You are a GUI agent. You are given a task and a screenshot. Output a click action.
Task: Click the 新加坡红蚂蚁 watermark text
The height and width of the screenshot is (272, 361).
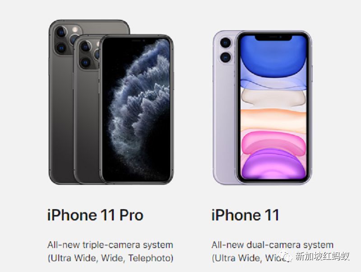pos(322,256)
